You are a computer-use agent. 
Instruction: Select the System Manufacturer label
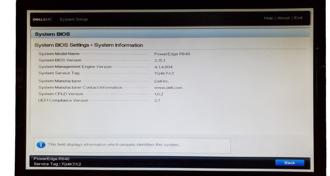point(59,81)
